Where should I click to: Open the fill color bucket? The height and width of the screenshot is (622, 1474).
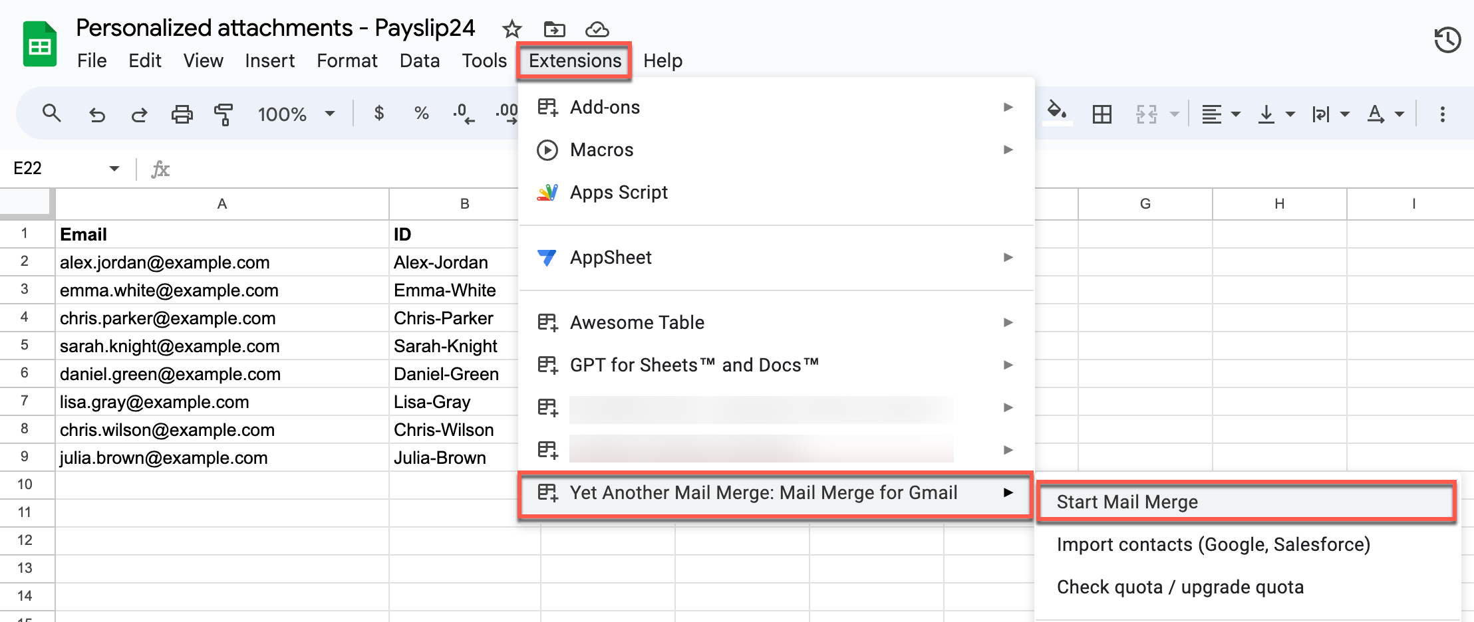[x=1057, y=112]
